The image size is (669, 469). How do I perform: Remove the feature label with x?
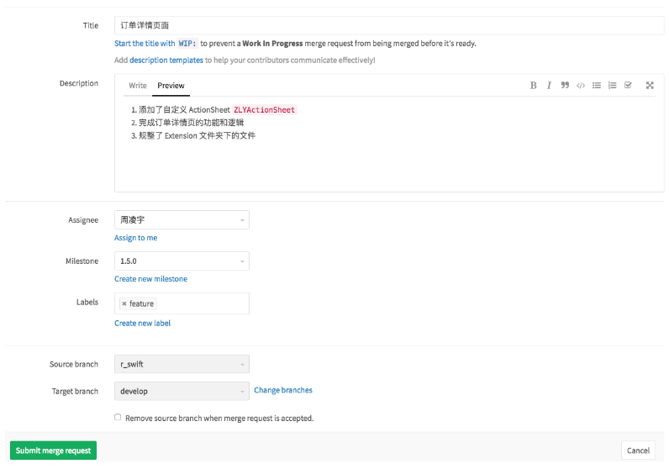[124, 303]
